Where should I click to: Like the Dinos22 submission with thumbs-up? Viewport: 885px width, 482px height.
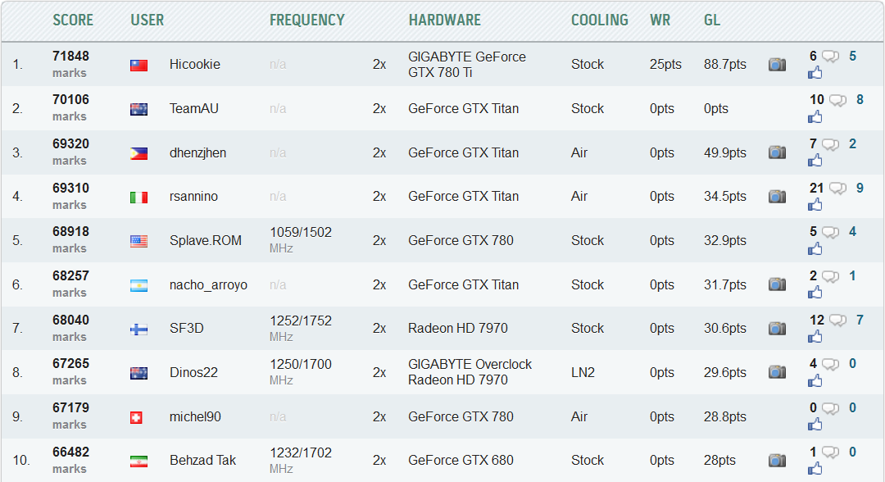click(x=815, y=381)
